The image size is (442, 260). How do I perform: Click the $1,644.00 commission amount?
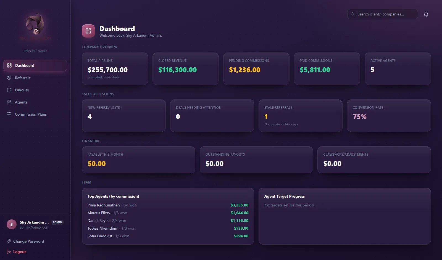tap(240, 213)
